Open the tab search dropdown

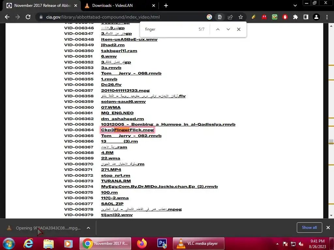click(x=295, y=6)
